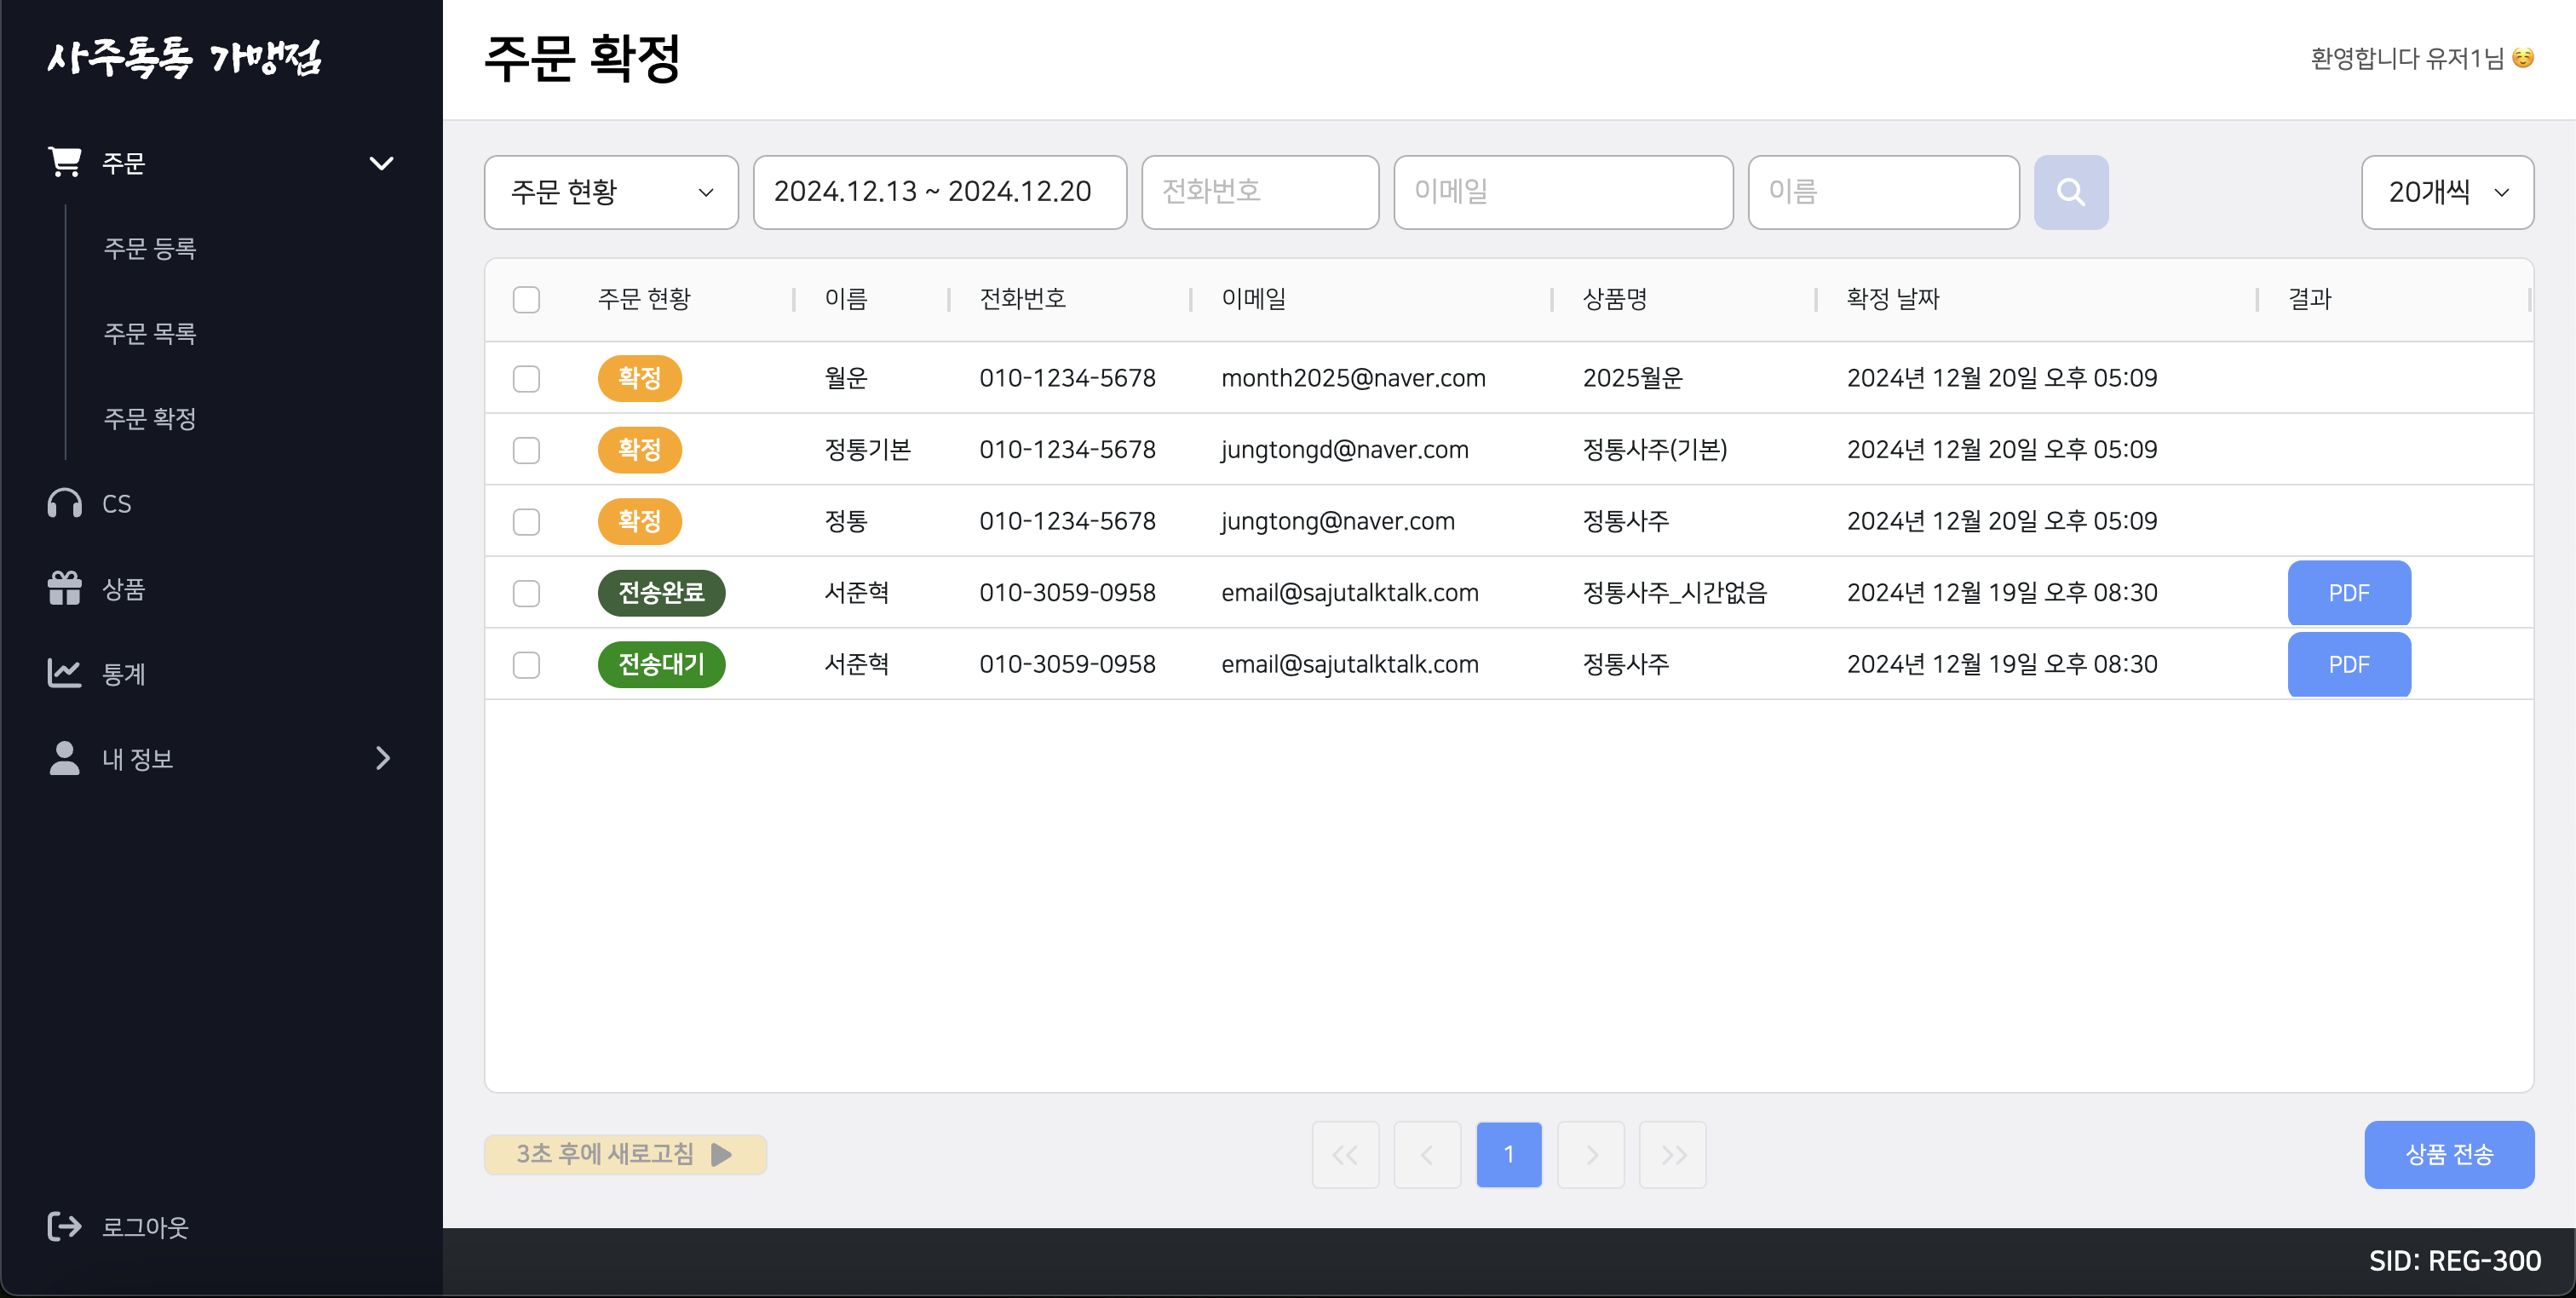Collapse the 주문 sidebar section chevron
The width and height of the screenshot is (2576, 1298).
point(381,162)
